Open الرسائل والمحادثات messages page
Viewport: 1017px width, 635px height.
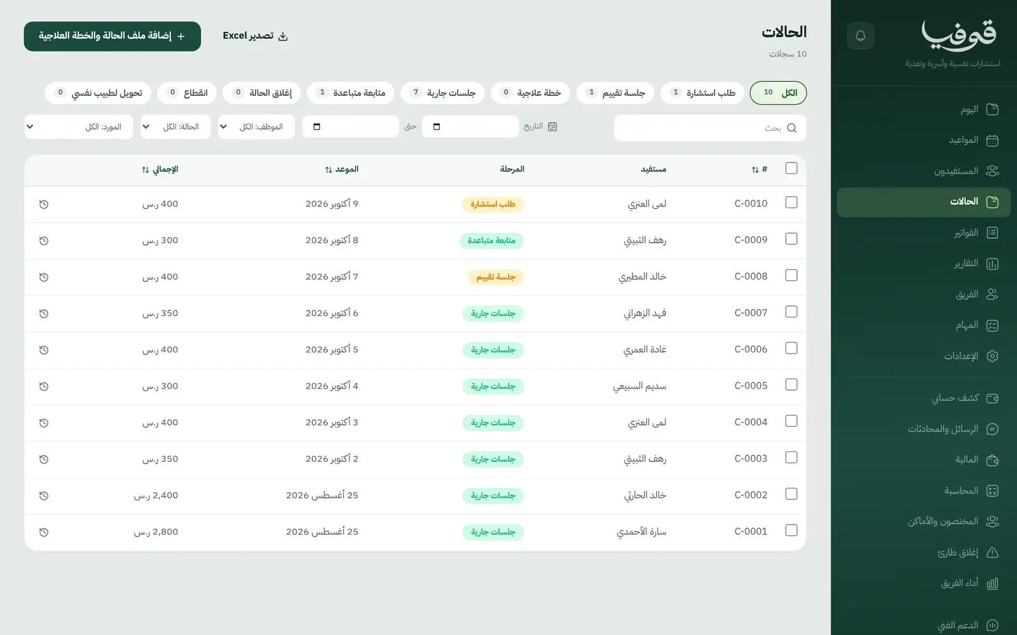(924, 429)
